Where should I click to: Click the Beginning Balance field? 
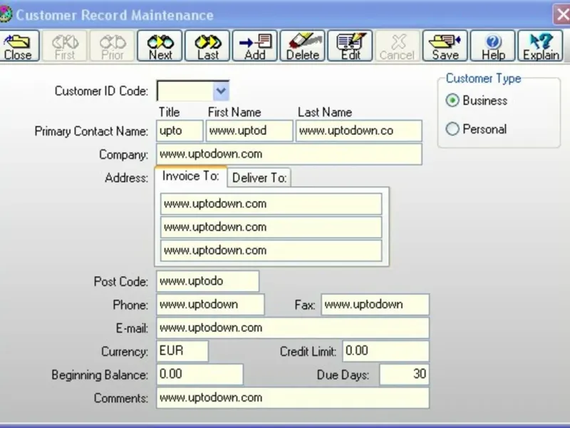click(200, 374)
